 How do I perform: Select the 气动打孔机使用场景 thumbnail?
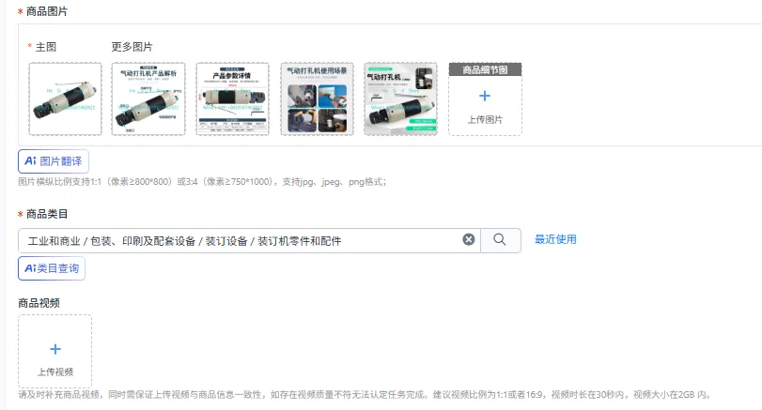coord(317,99)
